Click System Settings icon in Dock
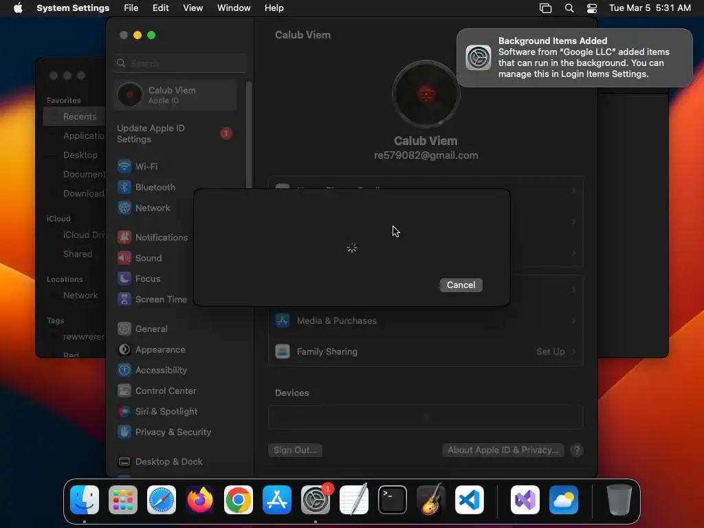This screenshot has height=528, width=704. (x=315, y=500)
